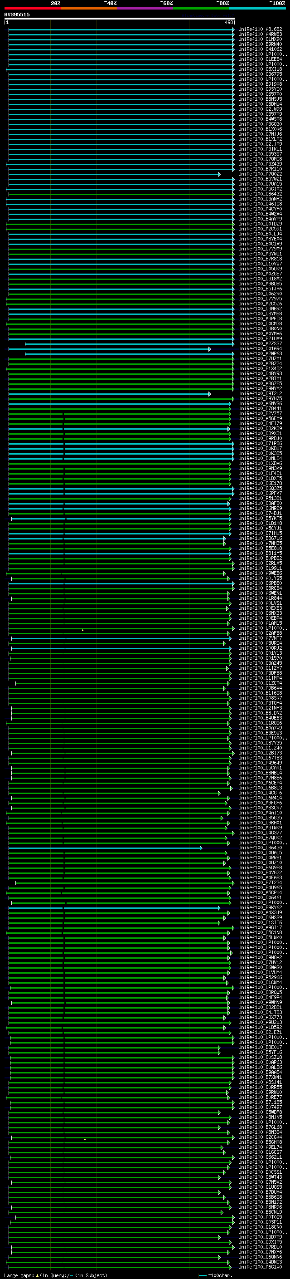Select label UniRef100_C7IPQ6
The width and height of the screenshot is (290, 1279).
[x=260, y=443]
